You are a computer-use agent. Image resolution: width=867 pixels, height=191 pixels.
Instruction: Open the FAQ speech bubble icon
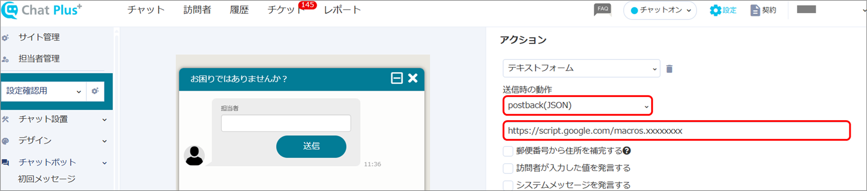point(603,9)
